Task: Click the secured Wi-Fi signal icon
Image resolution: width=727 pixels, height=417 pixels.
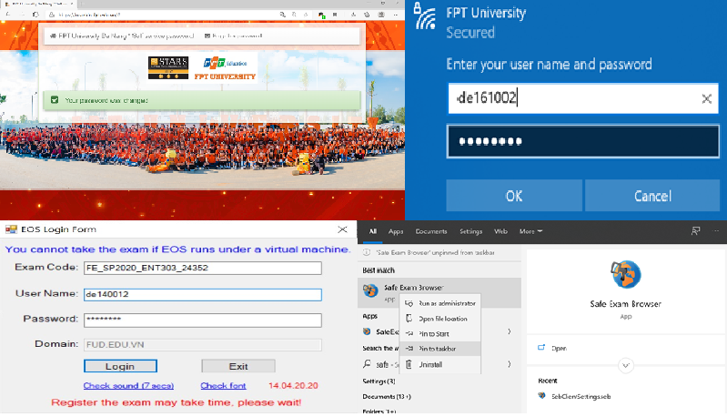Action: 425,16
